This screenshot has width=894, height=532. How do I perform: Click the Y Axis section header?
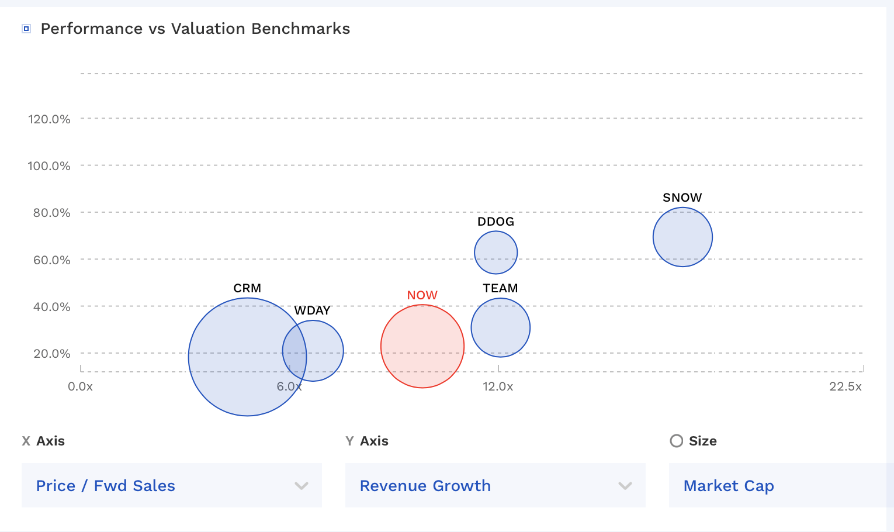pyautogui.click(x=368, y=441)
